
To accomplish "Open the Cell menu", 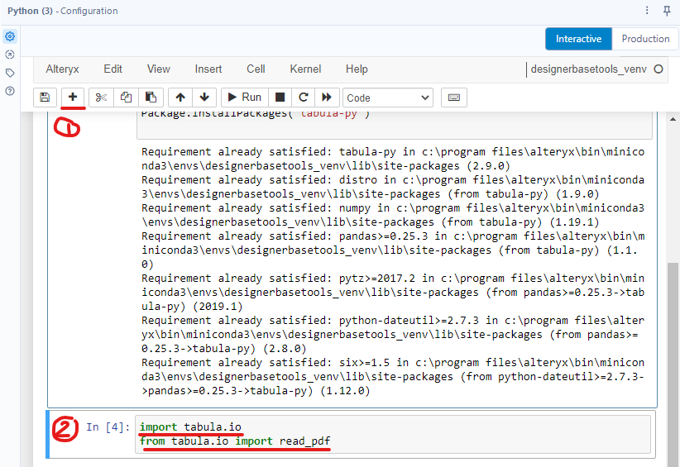I will [256, 69].
